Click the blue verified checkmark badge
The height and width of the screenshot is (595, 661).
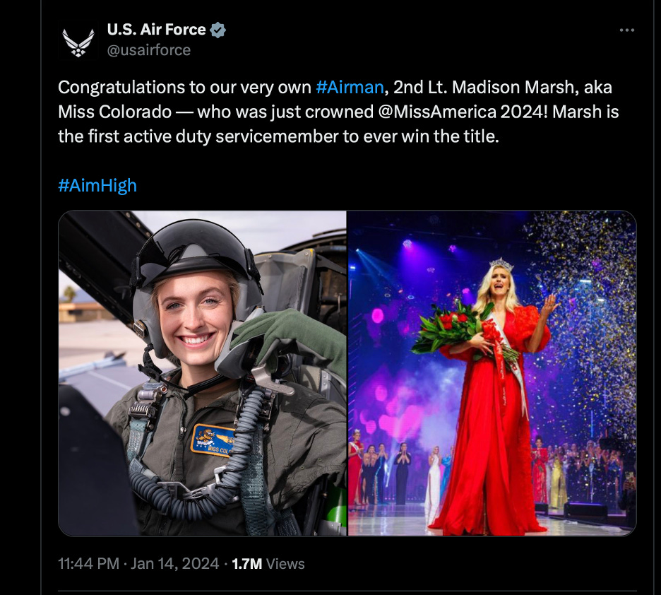[x=218, y=30]
